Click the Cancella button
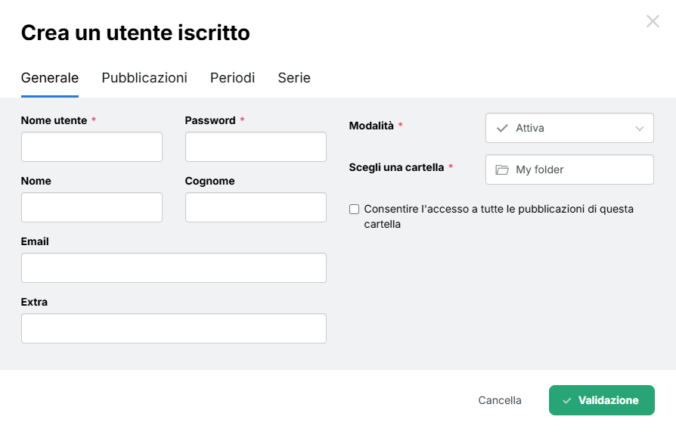 (x=500, y=400)
